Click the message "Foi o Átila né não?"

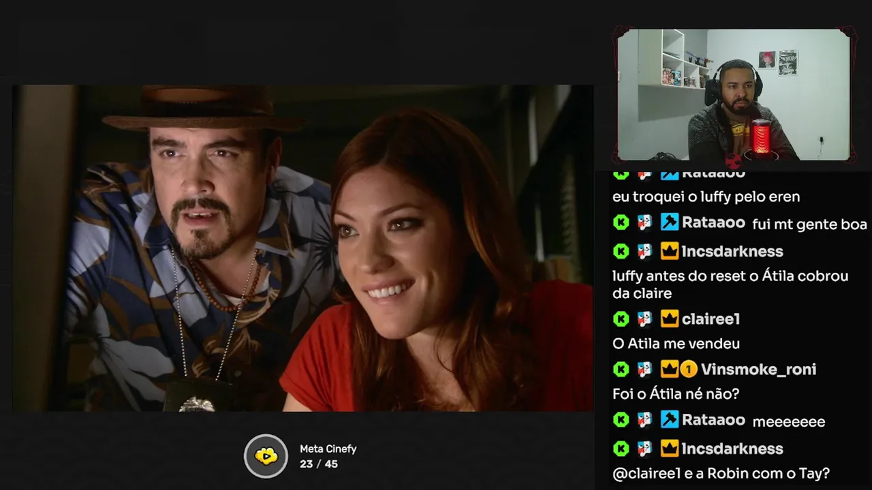tap(676, 393)
